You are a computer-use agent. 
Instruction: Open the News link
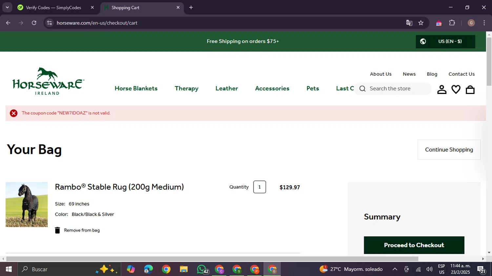409,74
